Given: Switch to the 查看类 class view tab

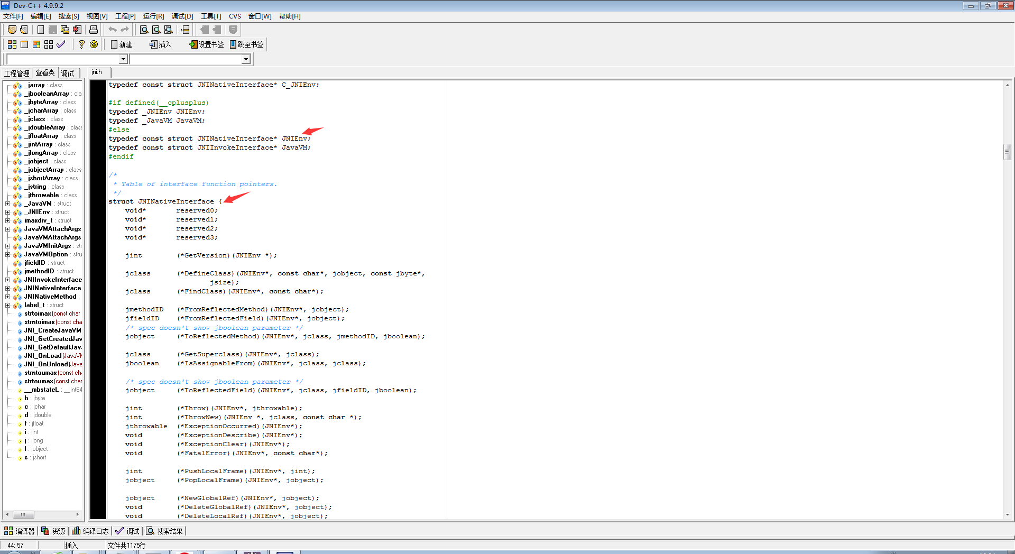Looking at the screenshot, I should click(x=45, y=73).
